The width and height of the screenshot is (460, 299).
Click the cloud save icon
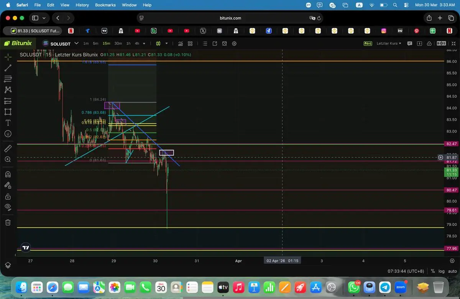(x=429, y=43)
